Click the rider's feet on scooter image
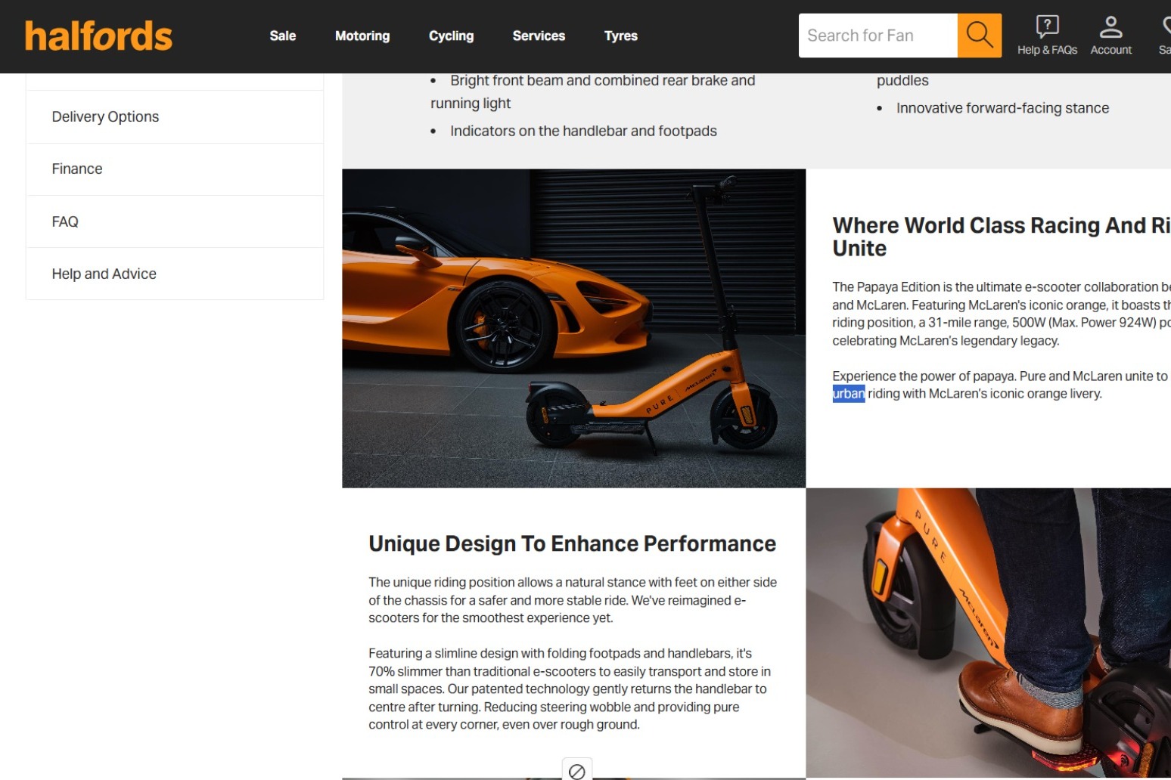The height and width of the screenshot is (780, 1171). point(988,633)
